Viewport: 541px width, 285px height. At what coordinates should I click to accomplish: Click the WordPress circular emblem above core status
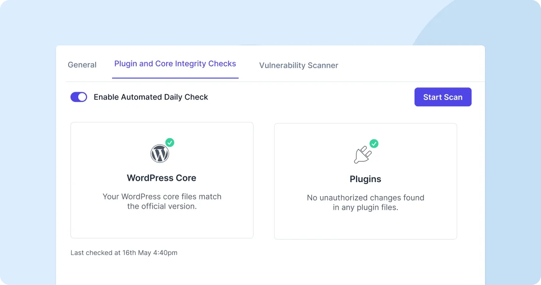pos(160,153)
